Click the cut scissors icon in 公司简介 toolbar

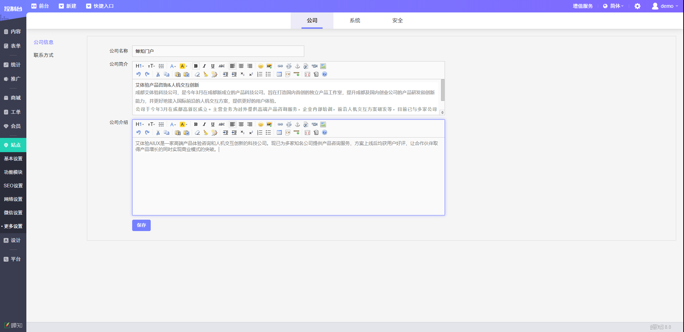click(x=158, y=74)
